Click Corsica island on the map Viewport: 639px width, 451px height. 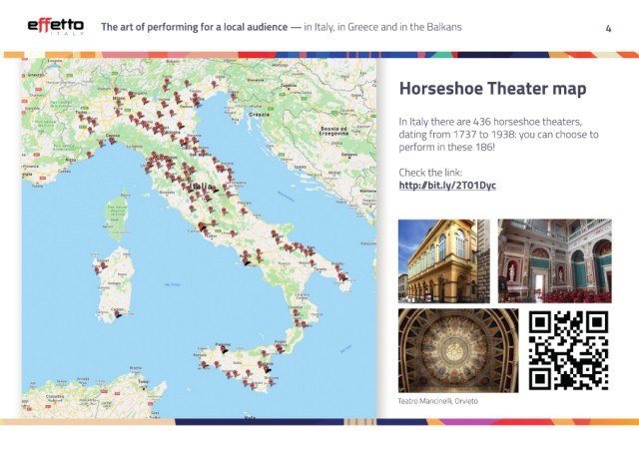(x=117, y=211)
